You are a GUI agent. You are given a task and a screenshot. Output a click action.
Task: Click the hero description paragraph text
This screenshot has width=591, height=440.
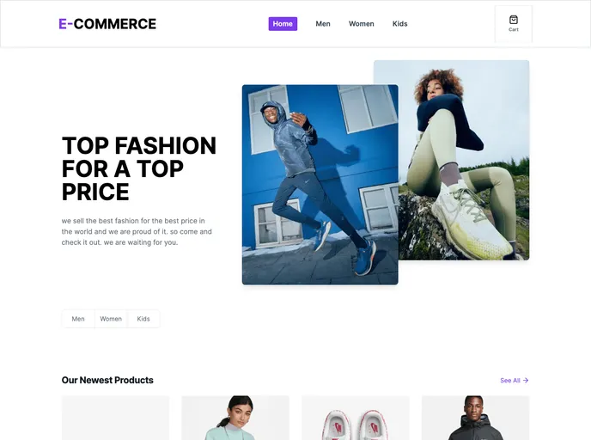pos(137,231)
